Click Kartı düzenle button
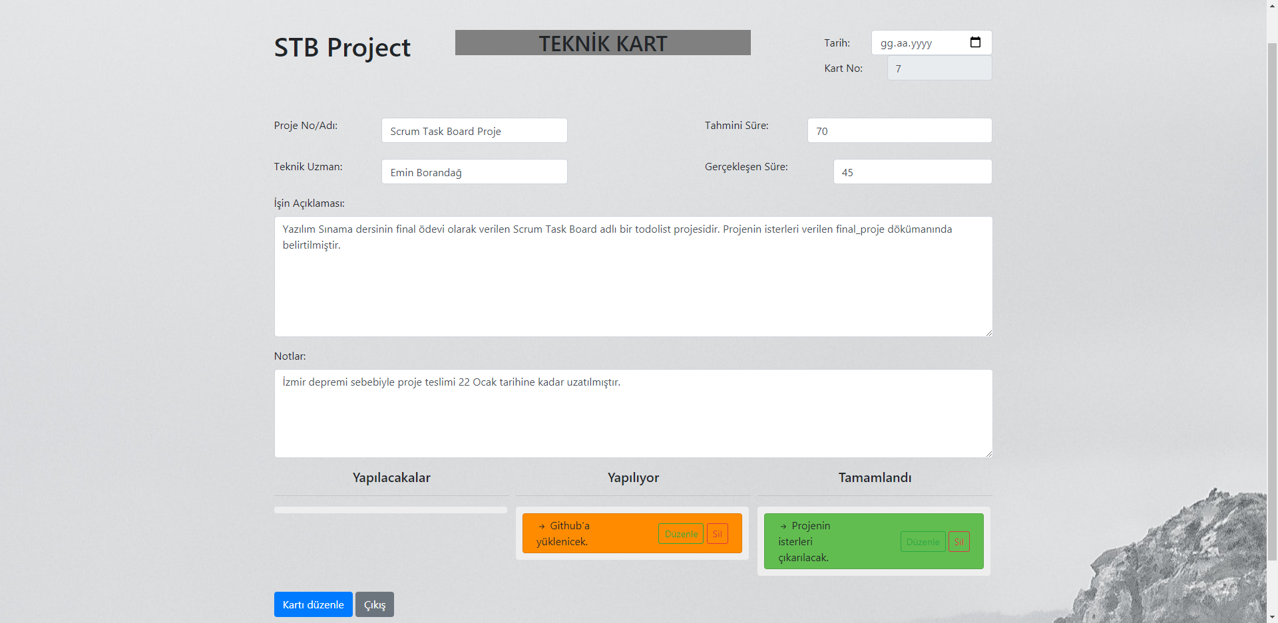Image resolution: width=1278 pixels, height=623 pixels. pos(313,604)
